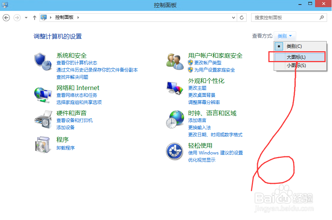The width and height of the screenshot is (332, 220).
Task: Click the 程序 category icon
Action: pos(43,146)
